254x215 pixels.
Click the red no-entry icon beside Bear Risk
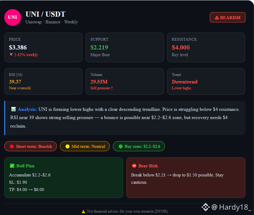134,166
